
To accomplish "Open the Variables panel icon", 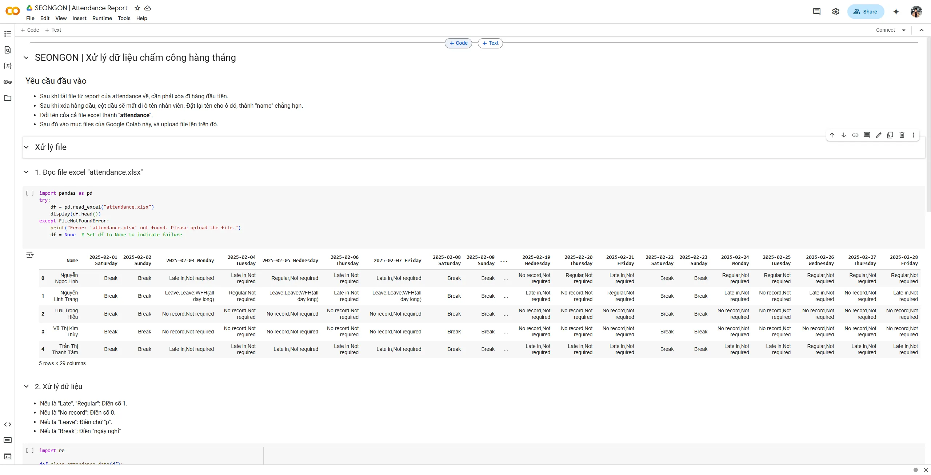I will [8, 66].
